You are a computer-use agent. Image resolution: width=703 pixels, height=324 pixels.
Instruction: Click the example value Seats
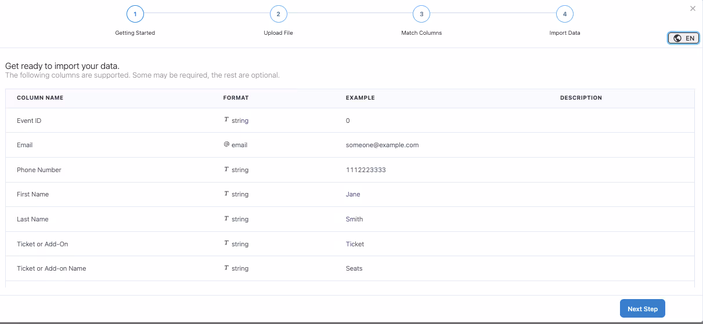354,268
